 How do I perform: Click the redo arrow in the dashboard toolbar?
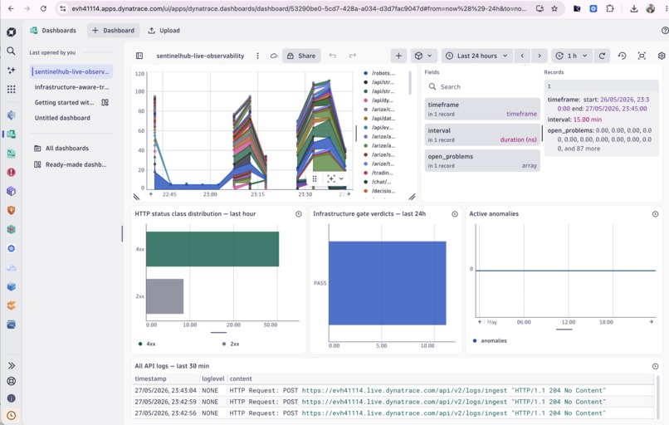click(x=353, y=56)
